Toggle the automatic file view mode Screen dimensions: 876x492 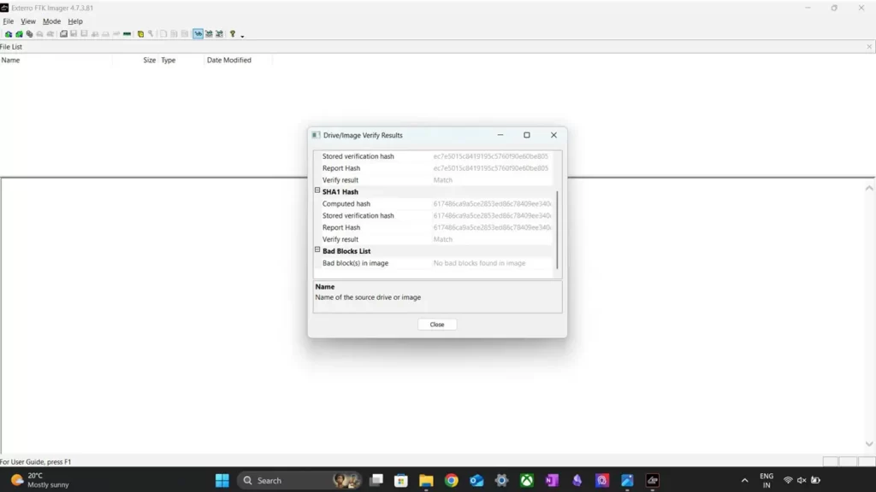[x=198, y=34]
